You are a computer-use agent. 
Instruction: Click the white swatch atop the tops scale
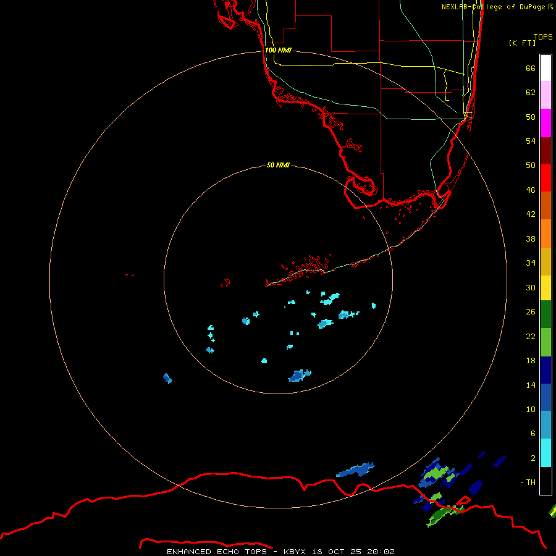[x=545, y=68]
